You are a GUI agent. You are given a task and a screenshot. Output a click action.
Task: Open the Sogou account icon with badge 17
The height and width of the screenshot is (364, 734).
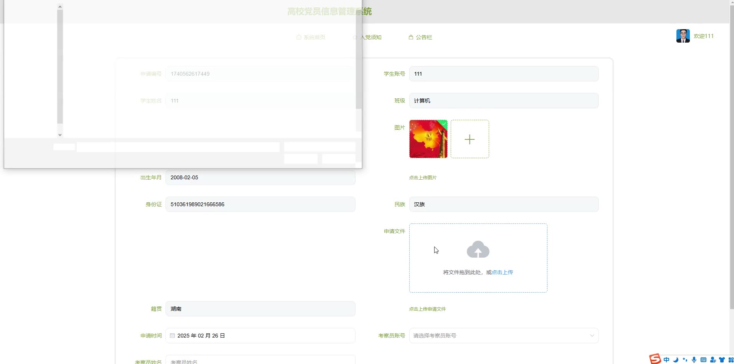click(713, 360)
